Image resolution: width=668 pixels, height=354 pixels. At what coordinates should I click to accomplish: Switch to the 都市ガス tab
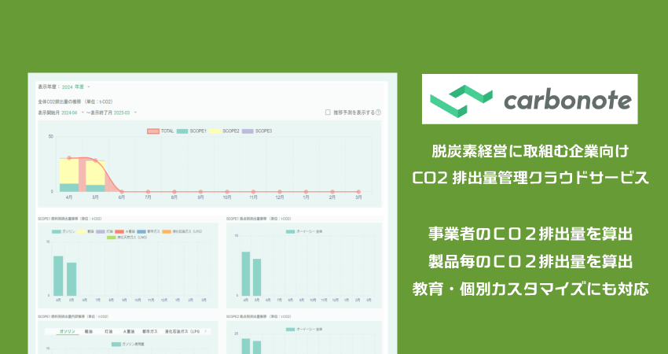150,331
